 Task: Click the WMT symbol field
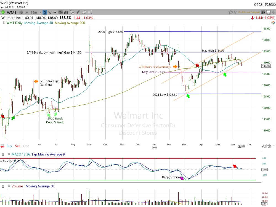coord(12,12)
